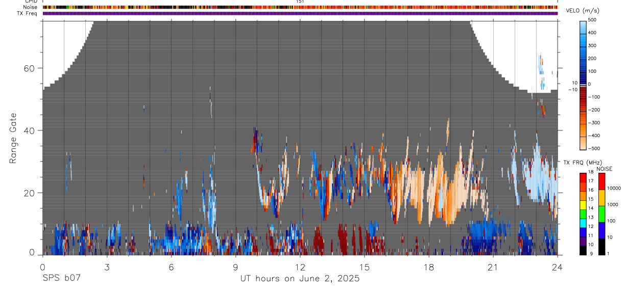
Task: Select the 'NOISE' legend title
Action: coord(604,169)
